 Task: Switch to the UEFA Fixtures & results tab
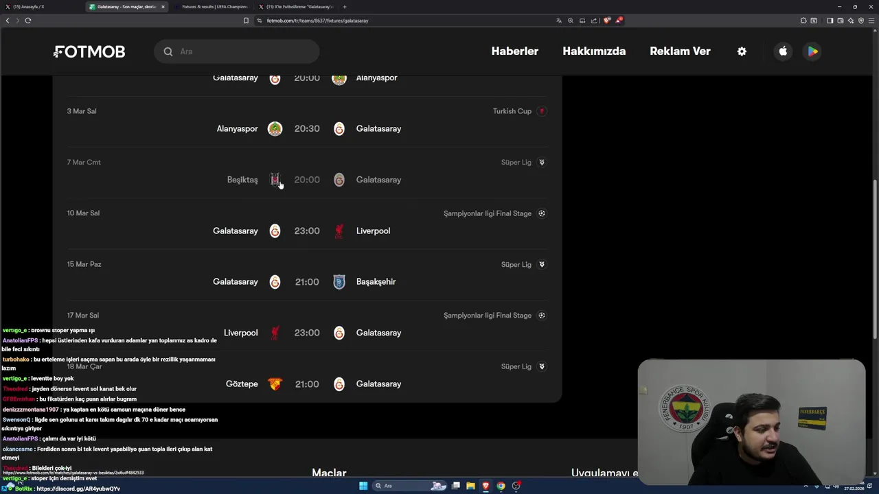pyautogui.click(x=212, y=7)
